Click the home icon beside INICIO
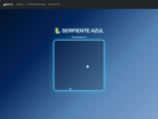Viewport: 158px width, 119px height. (4, 5)
